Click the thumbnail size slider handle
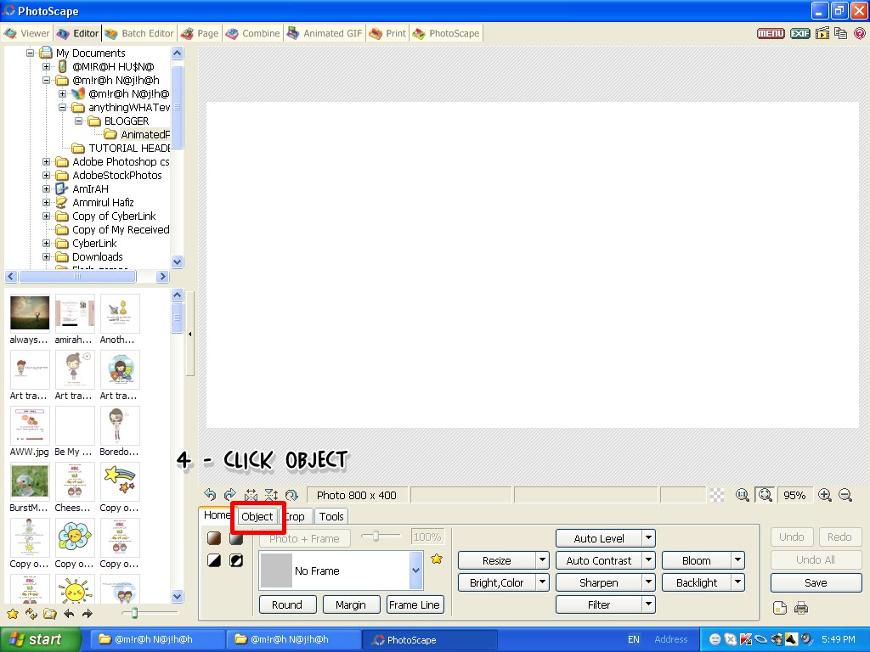870x652 pixels. coord(134,613)
